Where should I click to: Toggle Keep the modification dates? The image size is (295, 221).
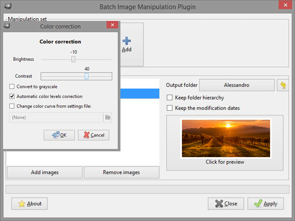170,108
